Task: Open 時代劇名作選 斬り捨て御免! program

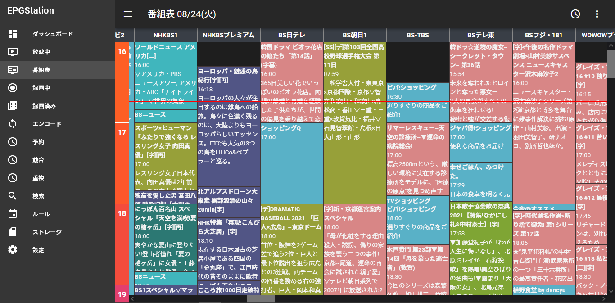Action: (544, 248)
